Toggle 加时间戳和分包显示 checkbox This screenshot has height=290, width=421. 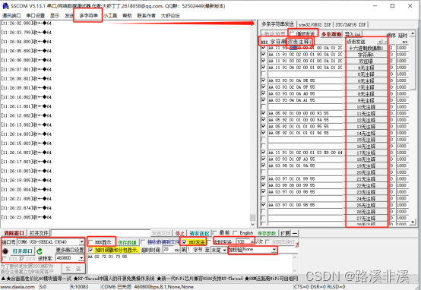coord(90,250)
